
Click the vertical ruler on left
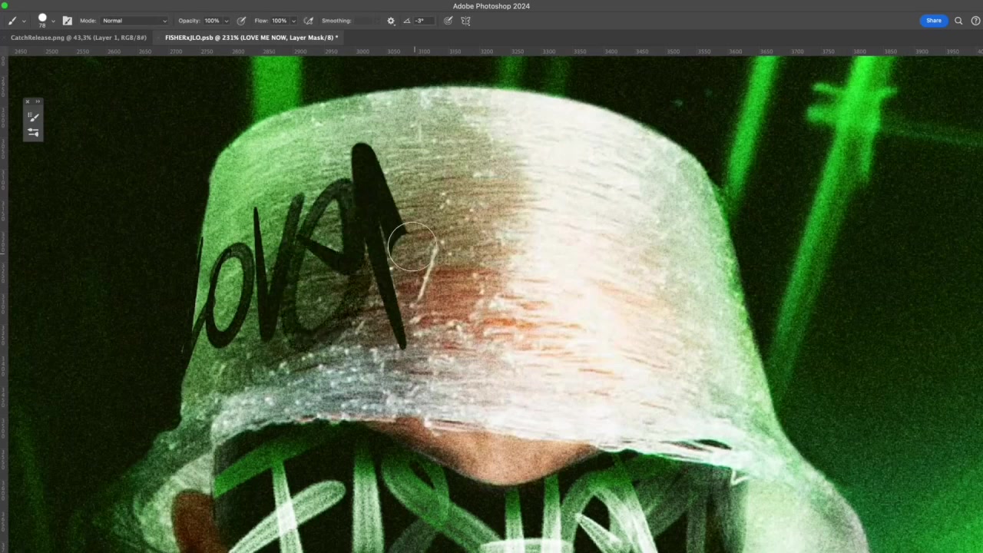click(4, 304)
